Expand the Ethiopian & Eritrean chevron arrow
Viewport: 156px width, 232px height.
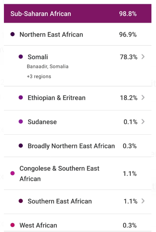click(143, 97)
